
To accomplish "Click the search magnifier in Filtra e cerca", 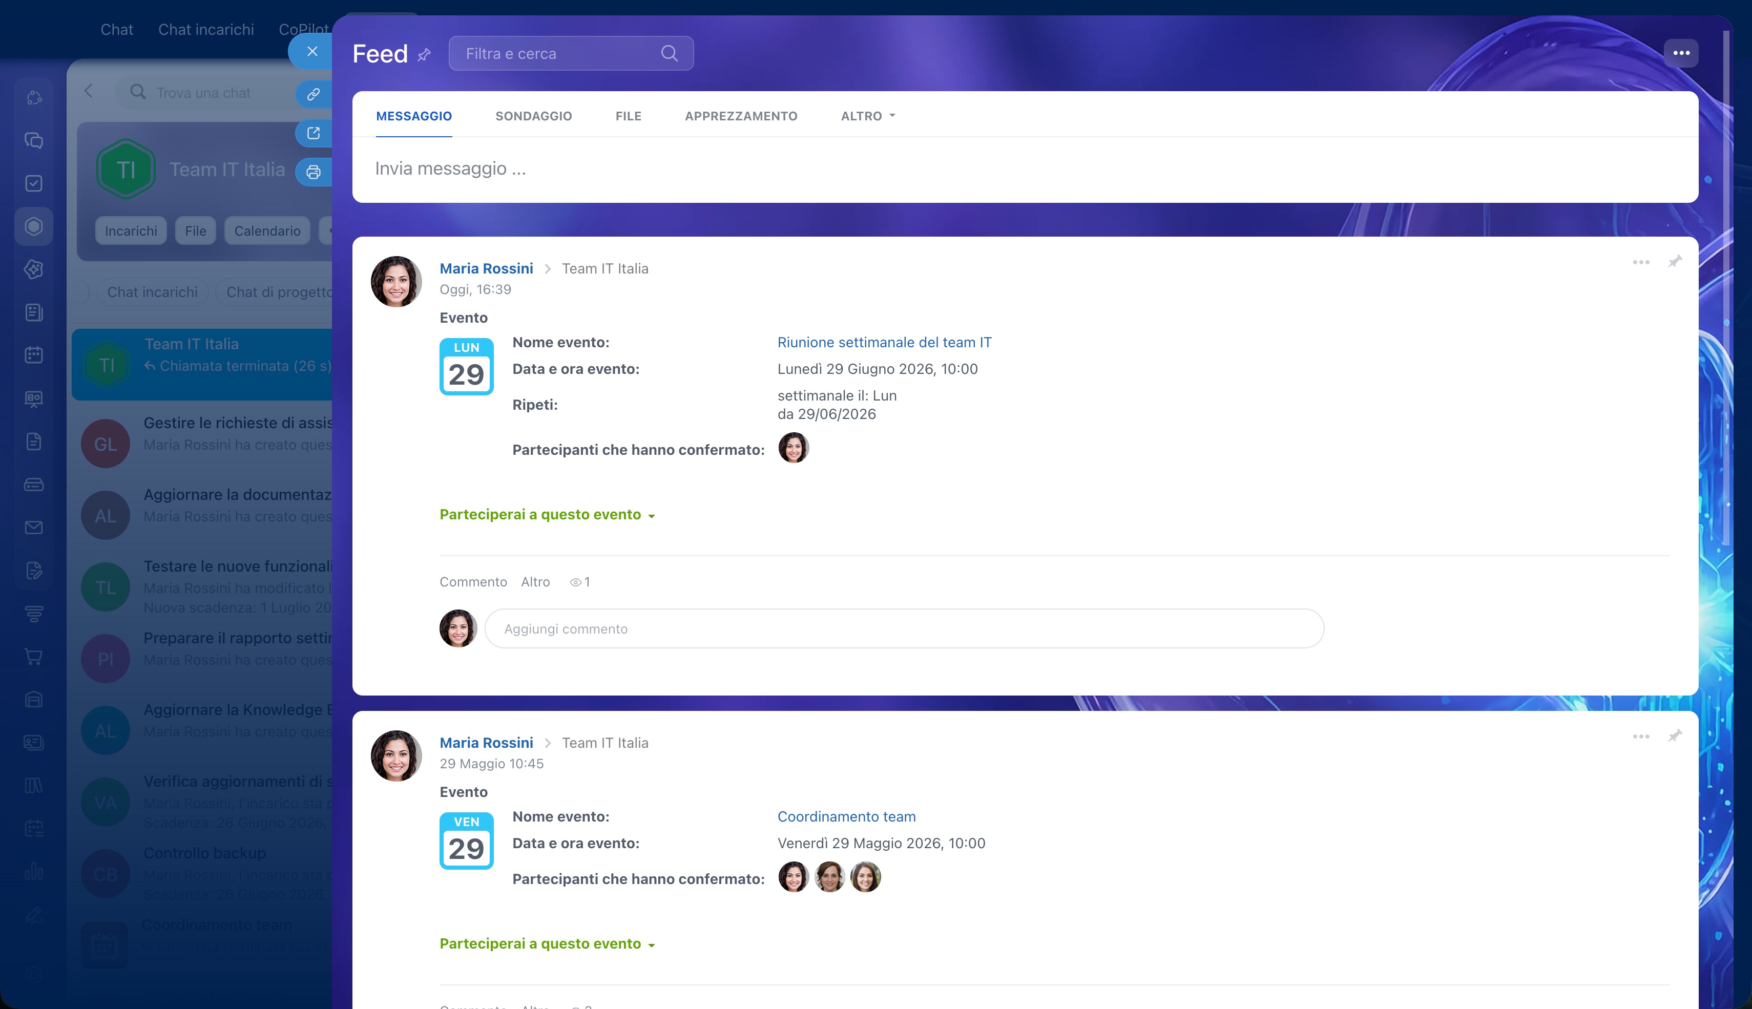I will point(669,53).
